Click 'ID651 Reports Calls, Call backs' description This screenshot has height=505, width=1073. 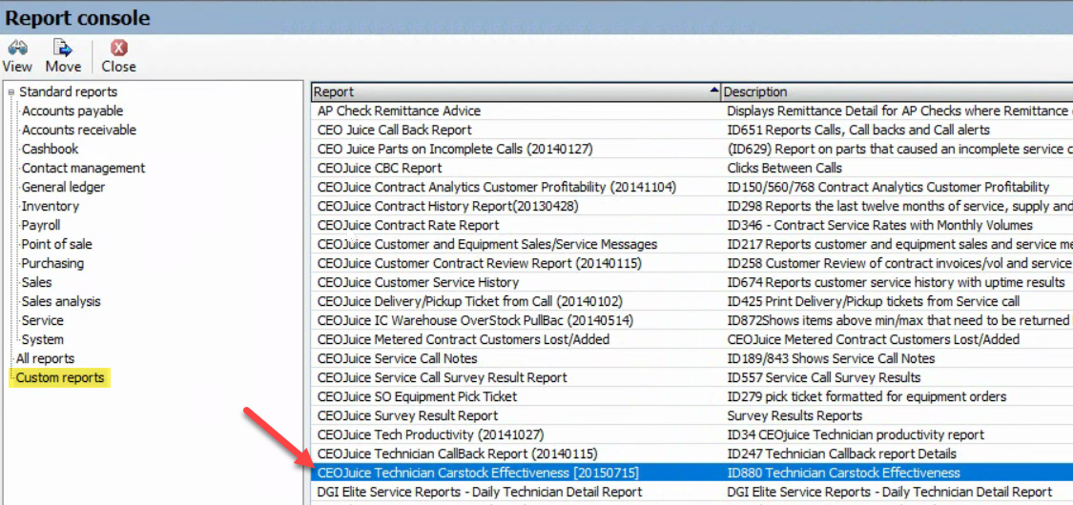pos(858,130)
